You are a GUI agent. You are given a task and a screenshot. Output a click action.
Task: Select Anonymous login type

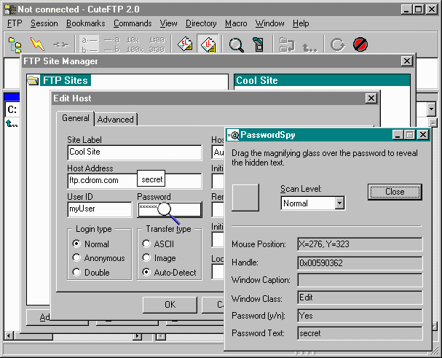pos(76,258)
